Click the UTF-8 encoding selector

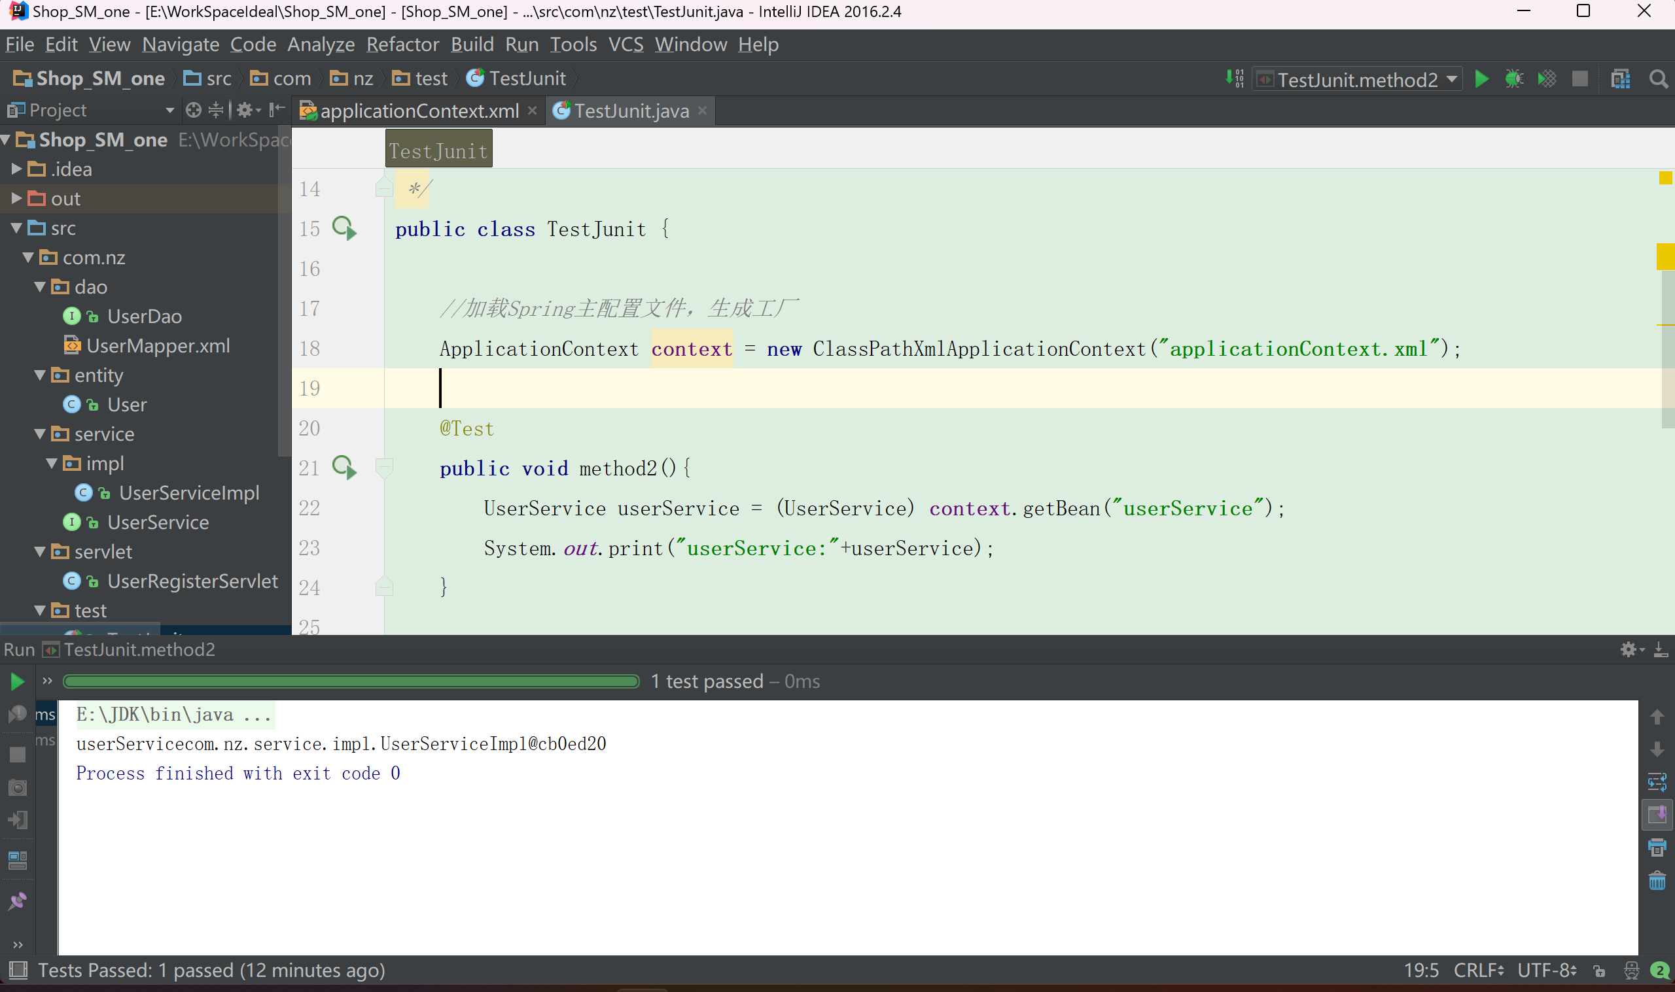click(1546, 970)
